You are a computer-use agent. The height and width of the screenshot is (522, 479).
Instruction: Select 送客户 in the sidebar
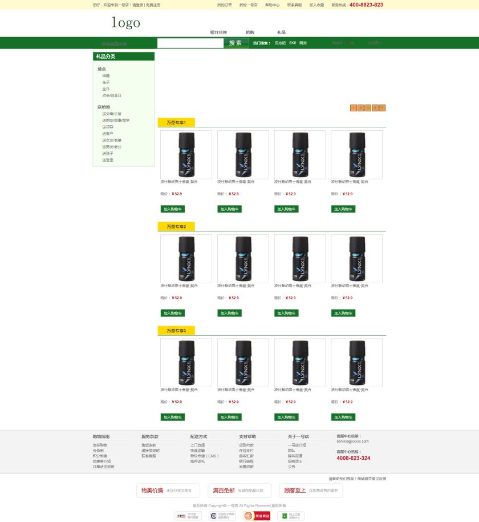(x=108, y=134)
